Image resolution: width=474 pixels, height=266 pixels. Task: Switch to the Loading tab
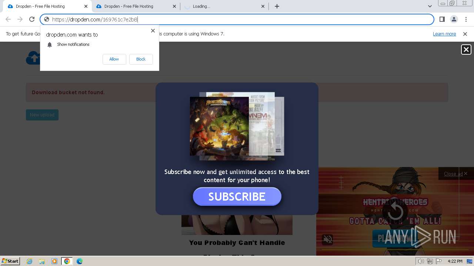coord(224,6)
